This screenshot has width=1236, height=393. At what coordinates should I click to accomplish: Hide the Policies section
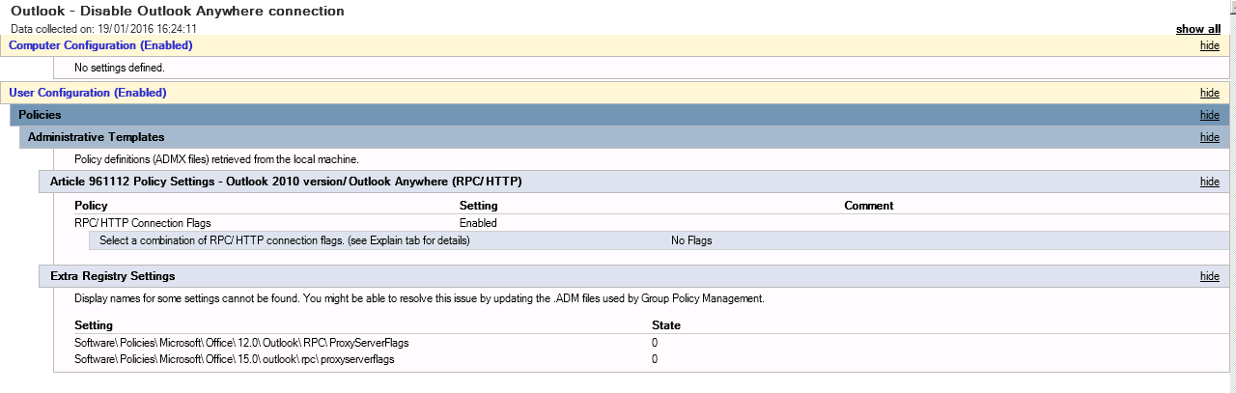1209,115
